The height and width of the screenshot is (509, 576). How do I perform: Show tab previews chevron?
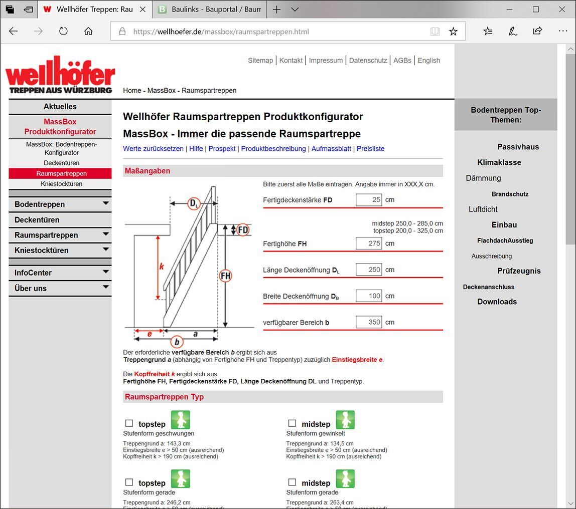tap(295, 10)
